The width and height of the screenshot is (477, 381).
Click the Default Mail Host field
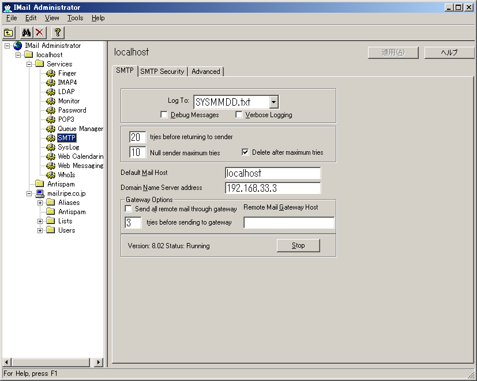coord(273,173)
